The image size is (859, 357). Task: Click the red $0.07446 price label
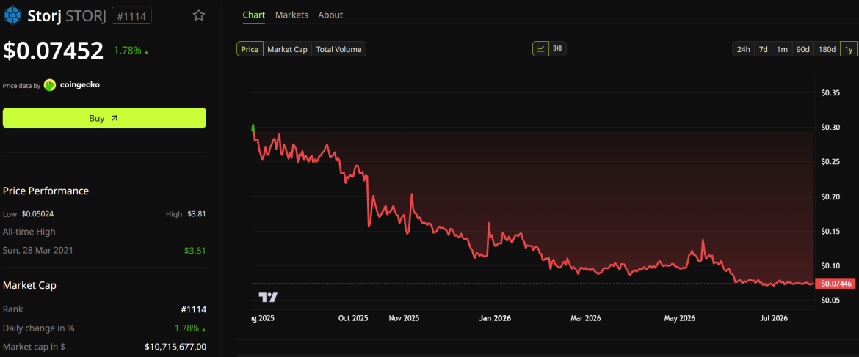tap(836, 283)
